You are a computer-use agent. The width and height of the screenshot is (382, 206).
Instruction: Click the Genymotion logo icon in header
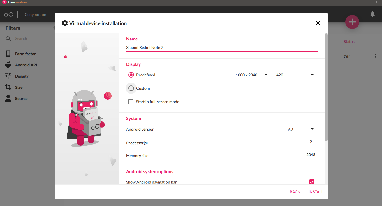click(x=9, y=15)
